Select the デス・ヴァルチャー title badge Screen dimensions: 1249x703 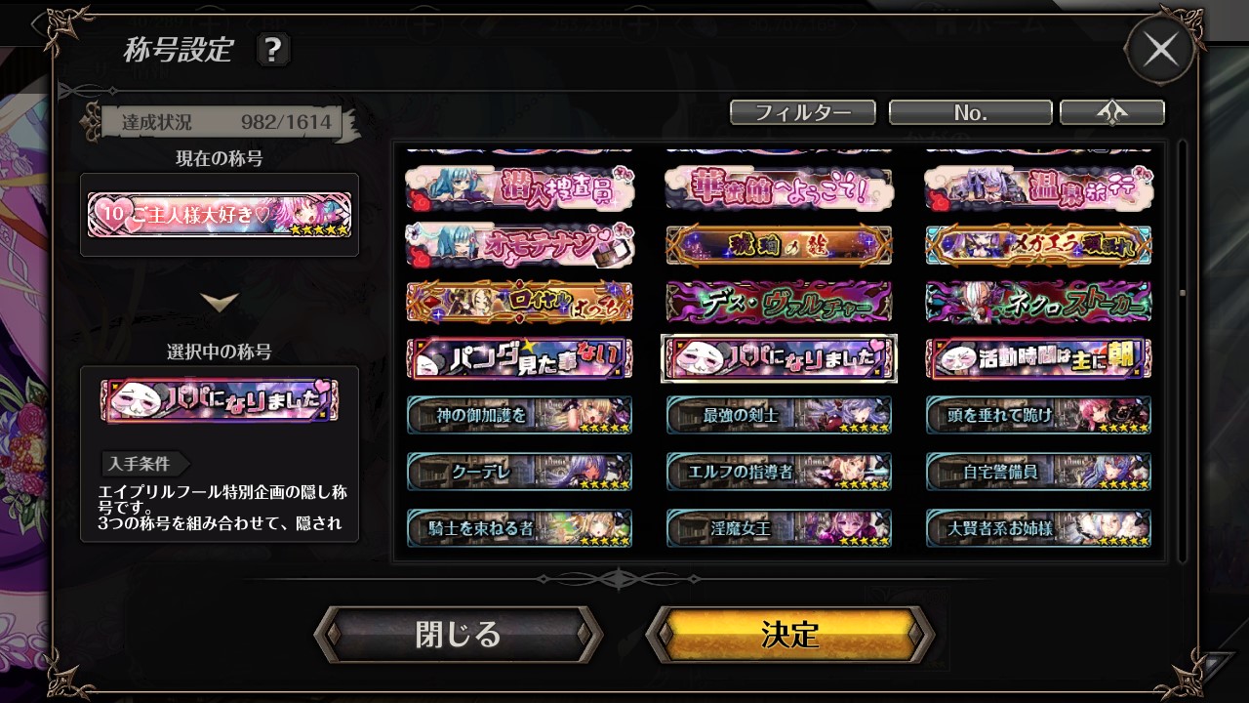tap(779, 303)
